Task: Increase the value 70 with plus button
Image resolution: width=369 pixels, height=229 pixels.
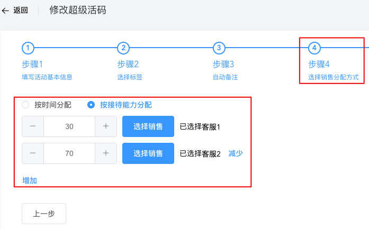Action: (106, 153)
